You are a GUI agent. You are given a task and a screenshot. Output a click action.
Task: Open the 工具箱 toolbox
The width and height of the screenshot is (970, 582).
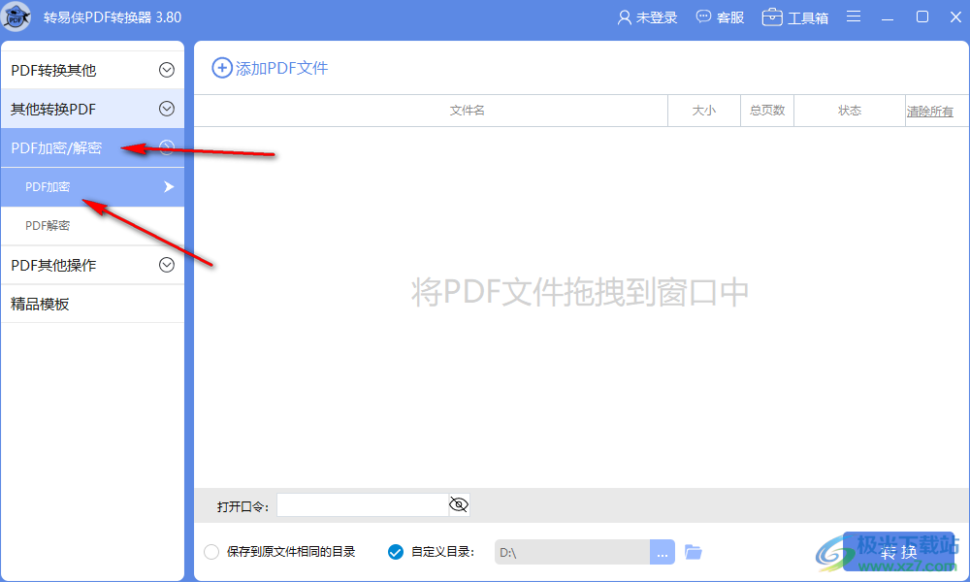point(795,17)
